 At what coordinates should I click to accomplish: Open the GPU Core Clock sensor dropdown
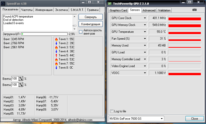pyautogui.click(x=145, y=18)
